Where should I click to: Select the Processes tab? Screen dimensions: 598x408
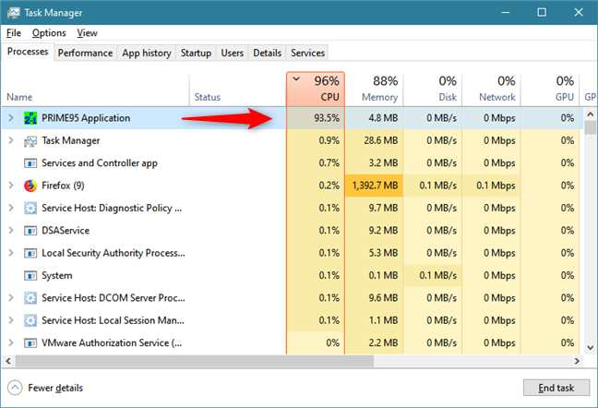coord(28,52)
